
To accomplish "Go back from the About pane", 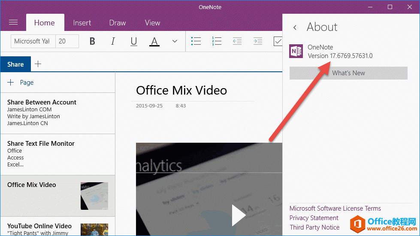I will 295,28.
